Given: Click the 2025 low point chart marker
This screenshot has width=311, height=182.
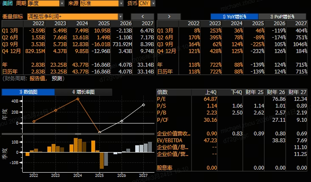Looking at the screenshot, I should (x=99, y=132).
